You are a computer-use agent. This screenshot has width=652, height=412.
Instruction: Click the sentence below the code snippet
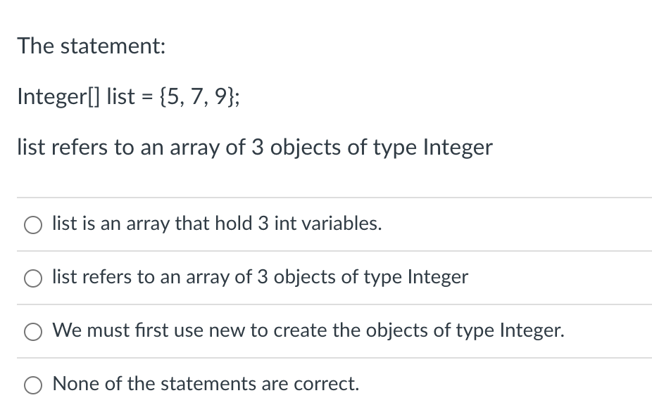255,147
